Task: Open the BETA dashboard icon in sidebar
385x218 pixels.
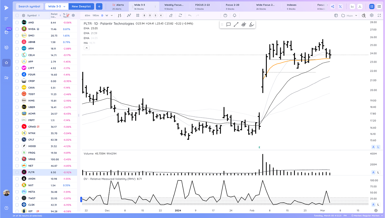Action: tap(6, 32)
